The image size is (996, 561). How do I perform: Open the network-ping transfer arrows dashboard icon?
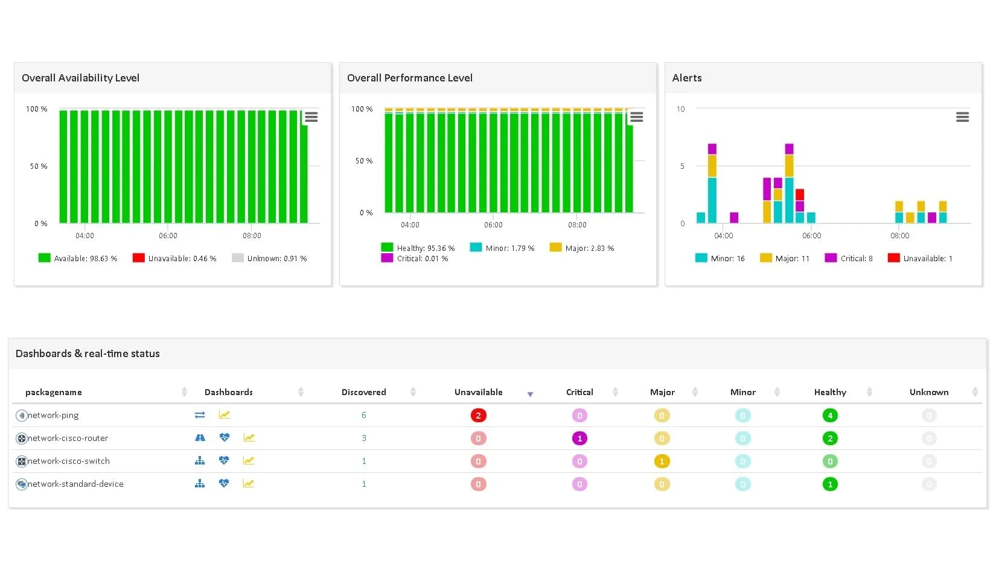(200, 415)
